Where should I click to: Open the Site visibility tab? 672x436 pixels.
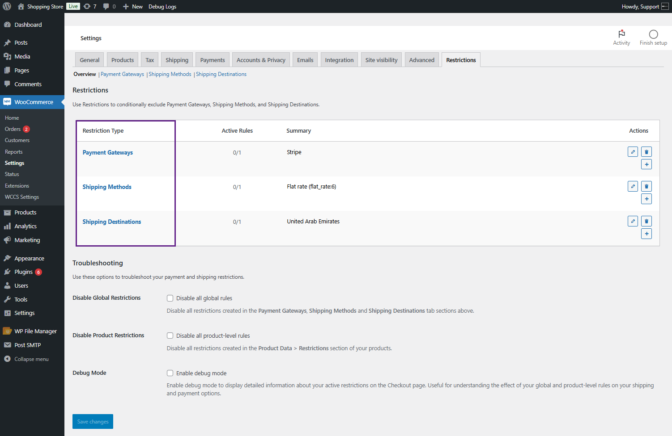[x=381, y=60]
